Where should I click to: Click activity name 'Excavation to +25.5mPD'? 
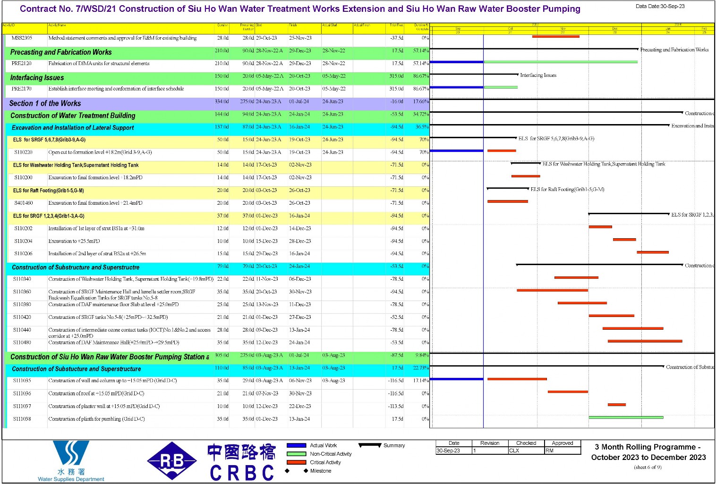[x=74, y=241]
